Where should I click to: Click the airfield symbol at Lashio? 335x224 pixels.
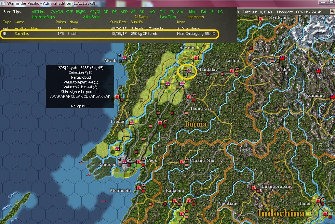237,69
